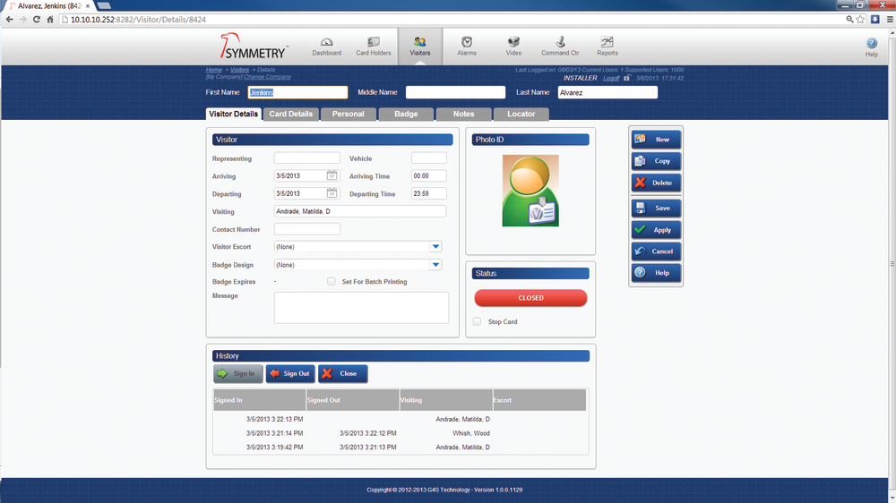Open the Card Holders module
Screen dimensions: 896x503
coord(373,47)
